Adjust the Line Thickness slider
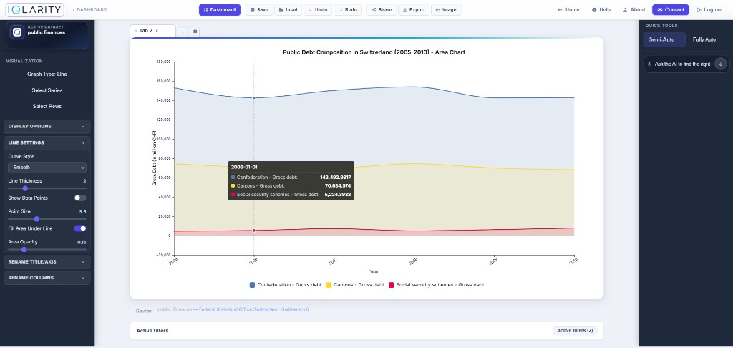This screenshot has height=348, width=733. coord(47,188)
